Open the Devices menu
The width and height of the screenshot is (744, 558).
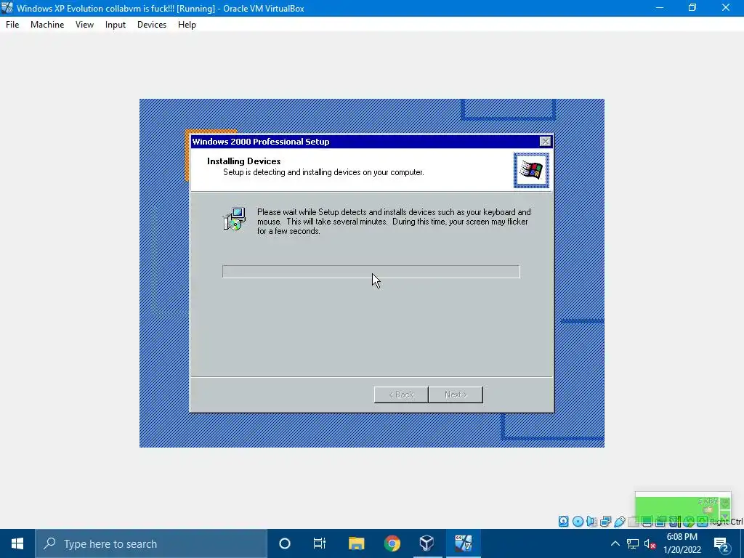click(x=152, y=25)
